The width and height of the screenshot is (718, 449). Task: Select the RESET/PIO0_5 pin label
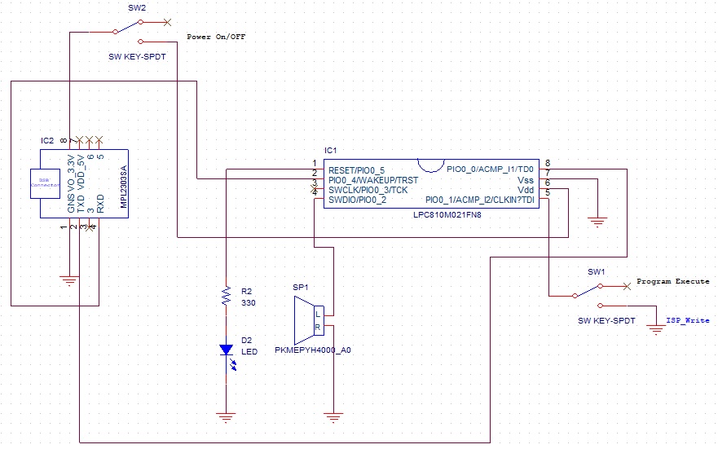tap(356, 170)
